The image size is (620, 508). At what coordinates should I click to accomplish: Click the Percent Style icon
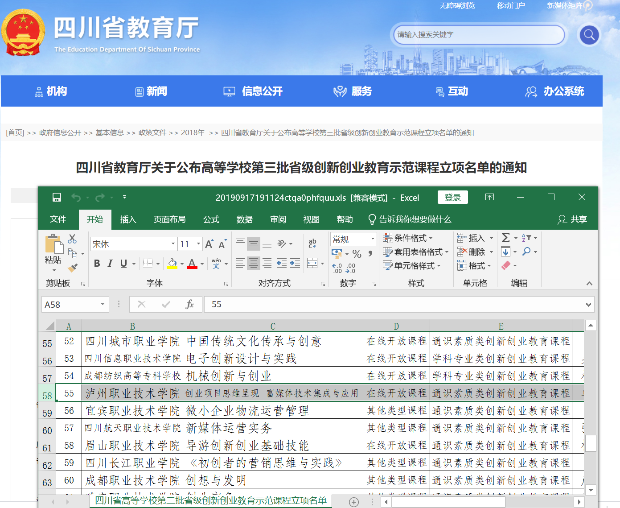[x=357, y=254]
